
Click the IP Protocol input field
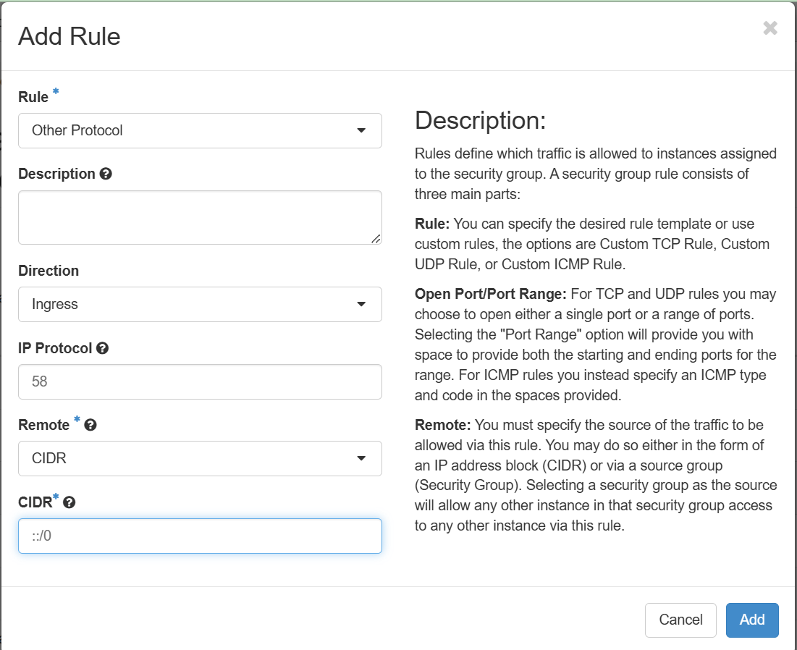(200, 381)
